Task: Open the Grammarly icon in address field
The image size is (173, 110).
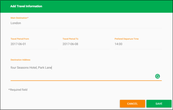Action: tap(158, 76)
